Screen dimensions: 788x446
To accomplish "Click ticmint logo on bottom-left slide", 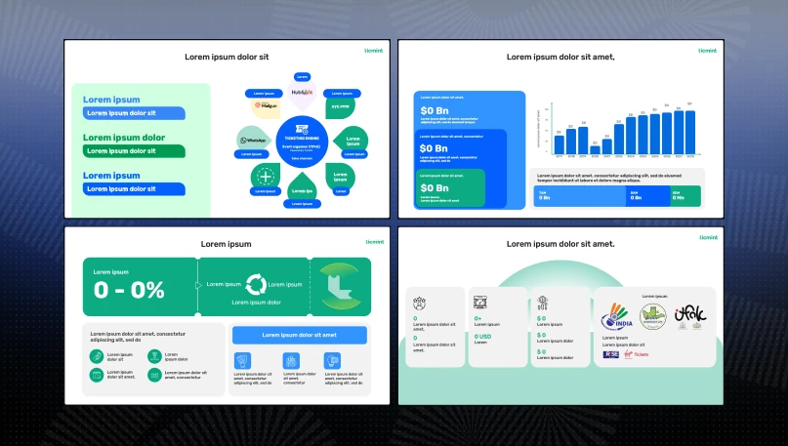I will [375, 242].
